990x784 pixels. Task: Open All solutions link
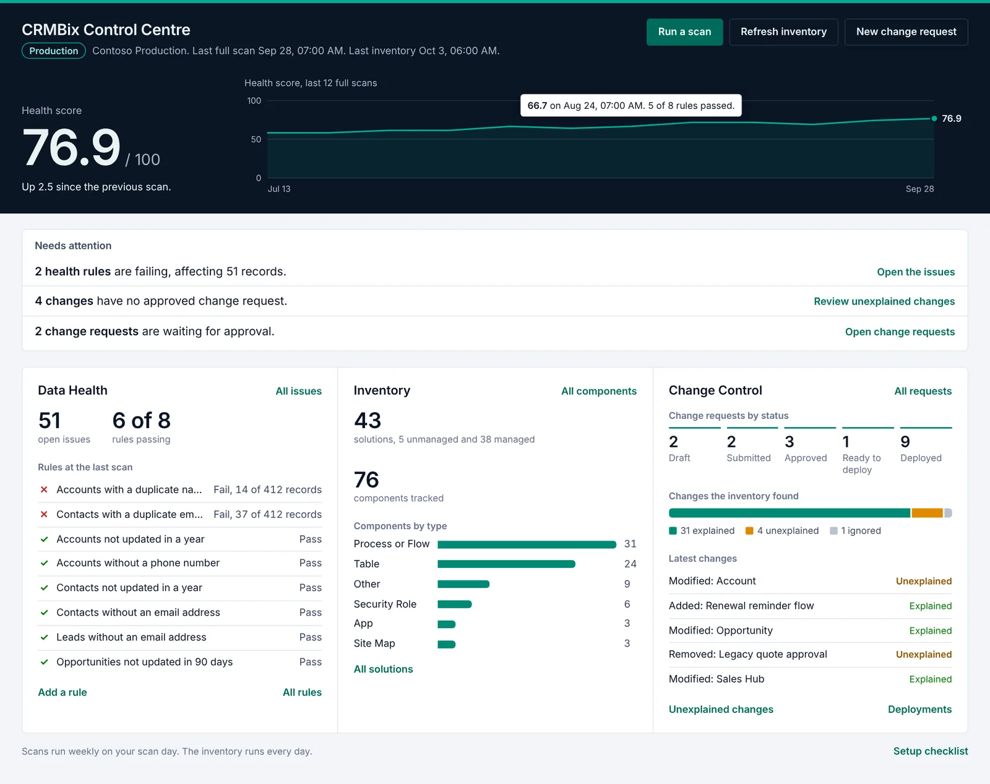click(x=383, y=669)
